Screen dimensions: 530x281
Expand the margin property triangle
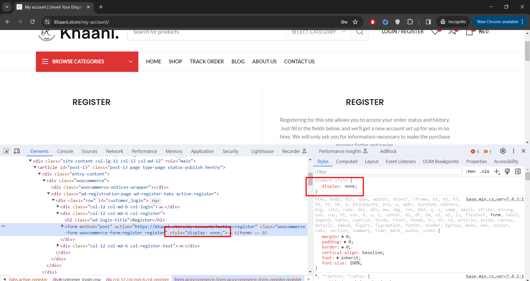pyautogui.click(x=343, y=237)
